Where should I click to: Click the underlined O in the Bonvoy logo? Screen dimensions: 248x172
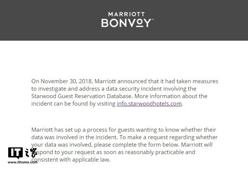click(139, 23)
